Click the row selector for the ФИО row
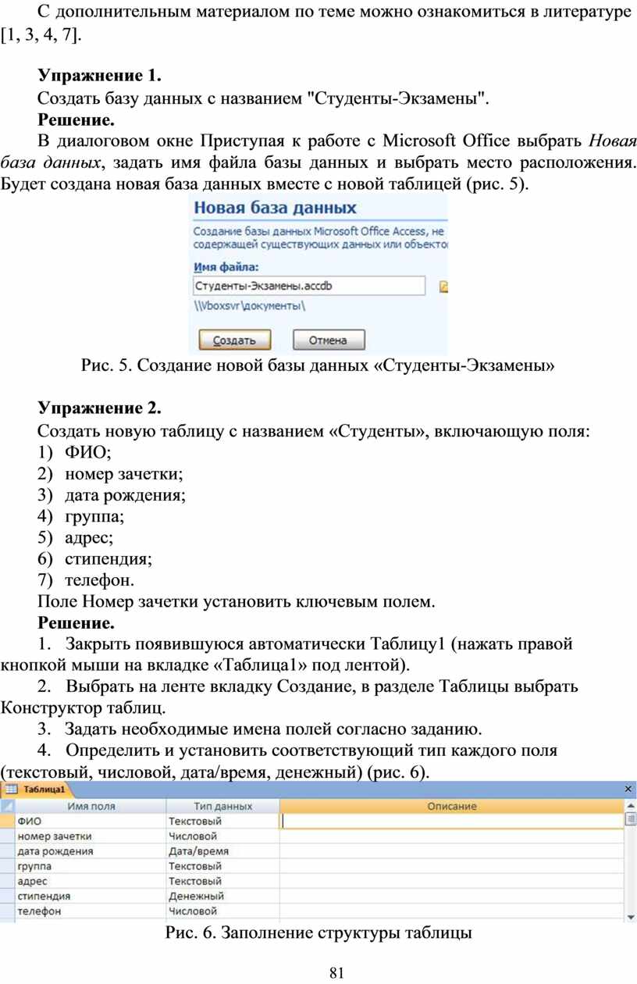 [x=8, y=821]
